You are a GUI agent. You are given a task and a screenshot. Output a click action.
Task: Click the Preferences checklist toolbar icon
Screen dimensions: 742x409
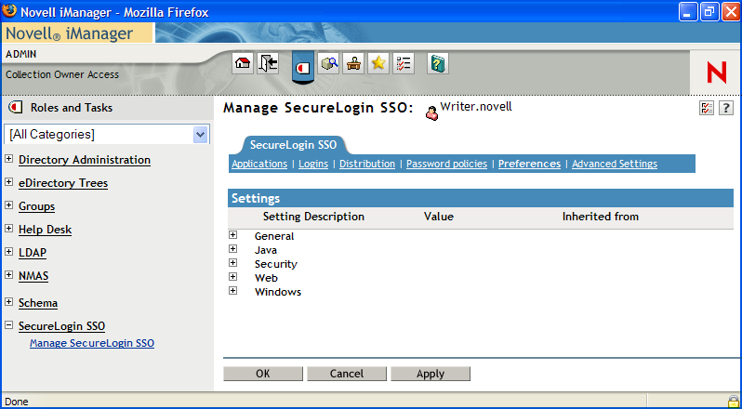(x=404, y=63)
